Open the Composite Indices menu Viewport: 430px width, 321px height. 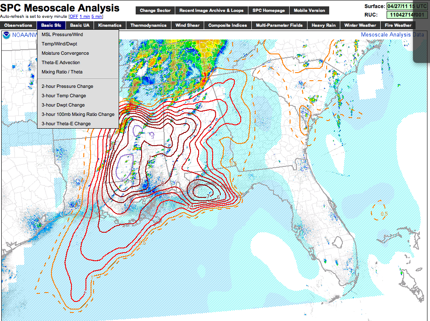click(228, 25)
